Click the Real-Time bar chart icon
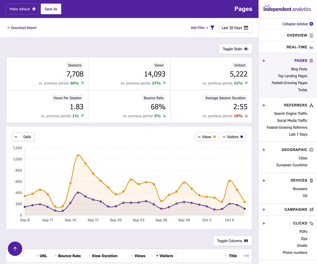Image resolution: width=317 pixels, height=264 pixels. tap(311, 47)
